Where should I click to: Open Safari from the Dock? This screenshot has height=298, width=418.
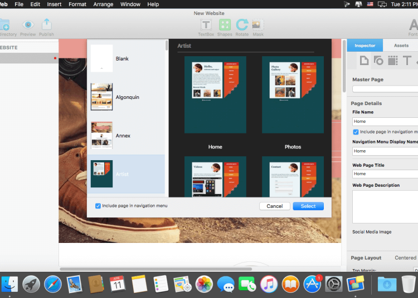[52, 284]
